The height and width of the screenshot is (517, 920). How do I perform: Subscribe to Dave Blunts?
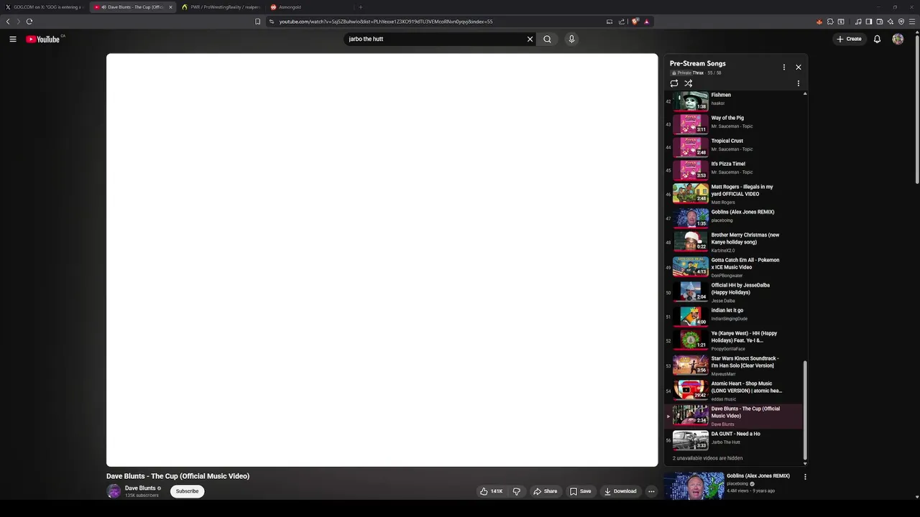(187, 491)
